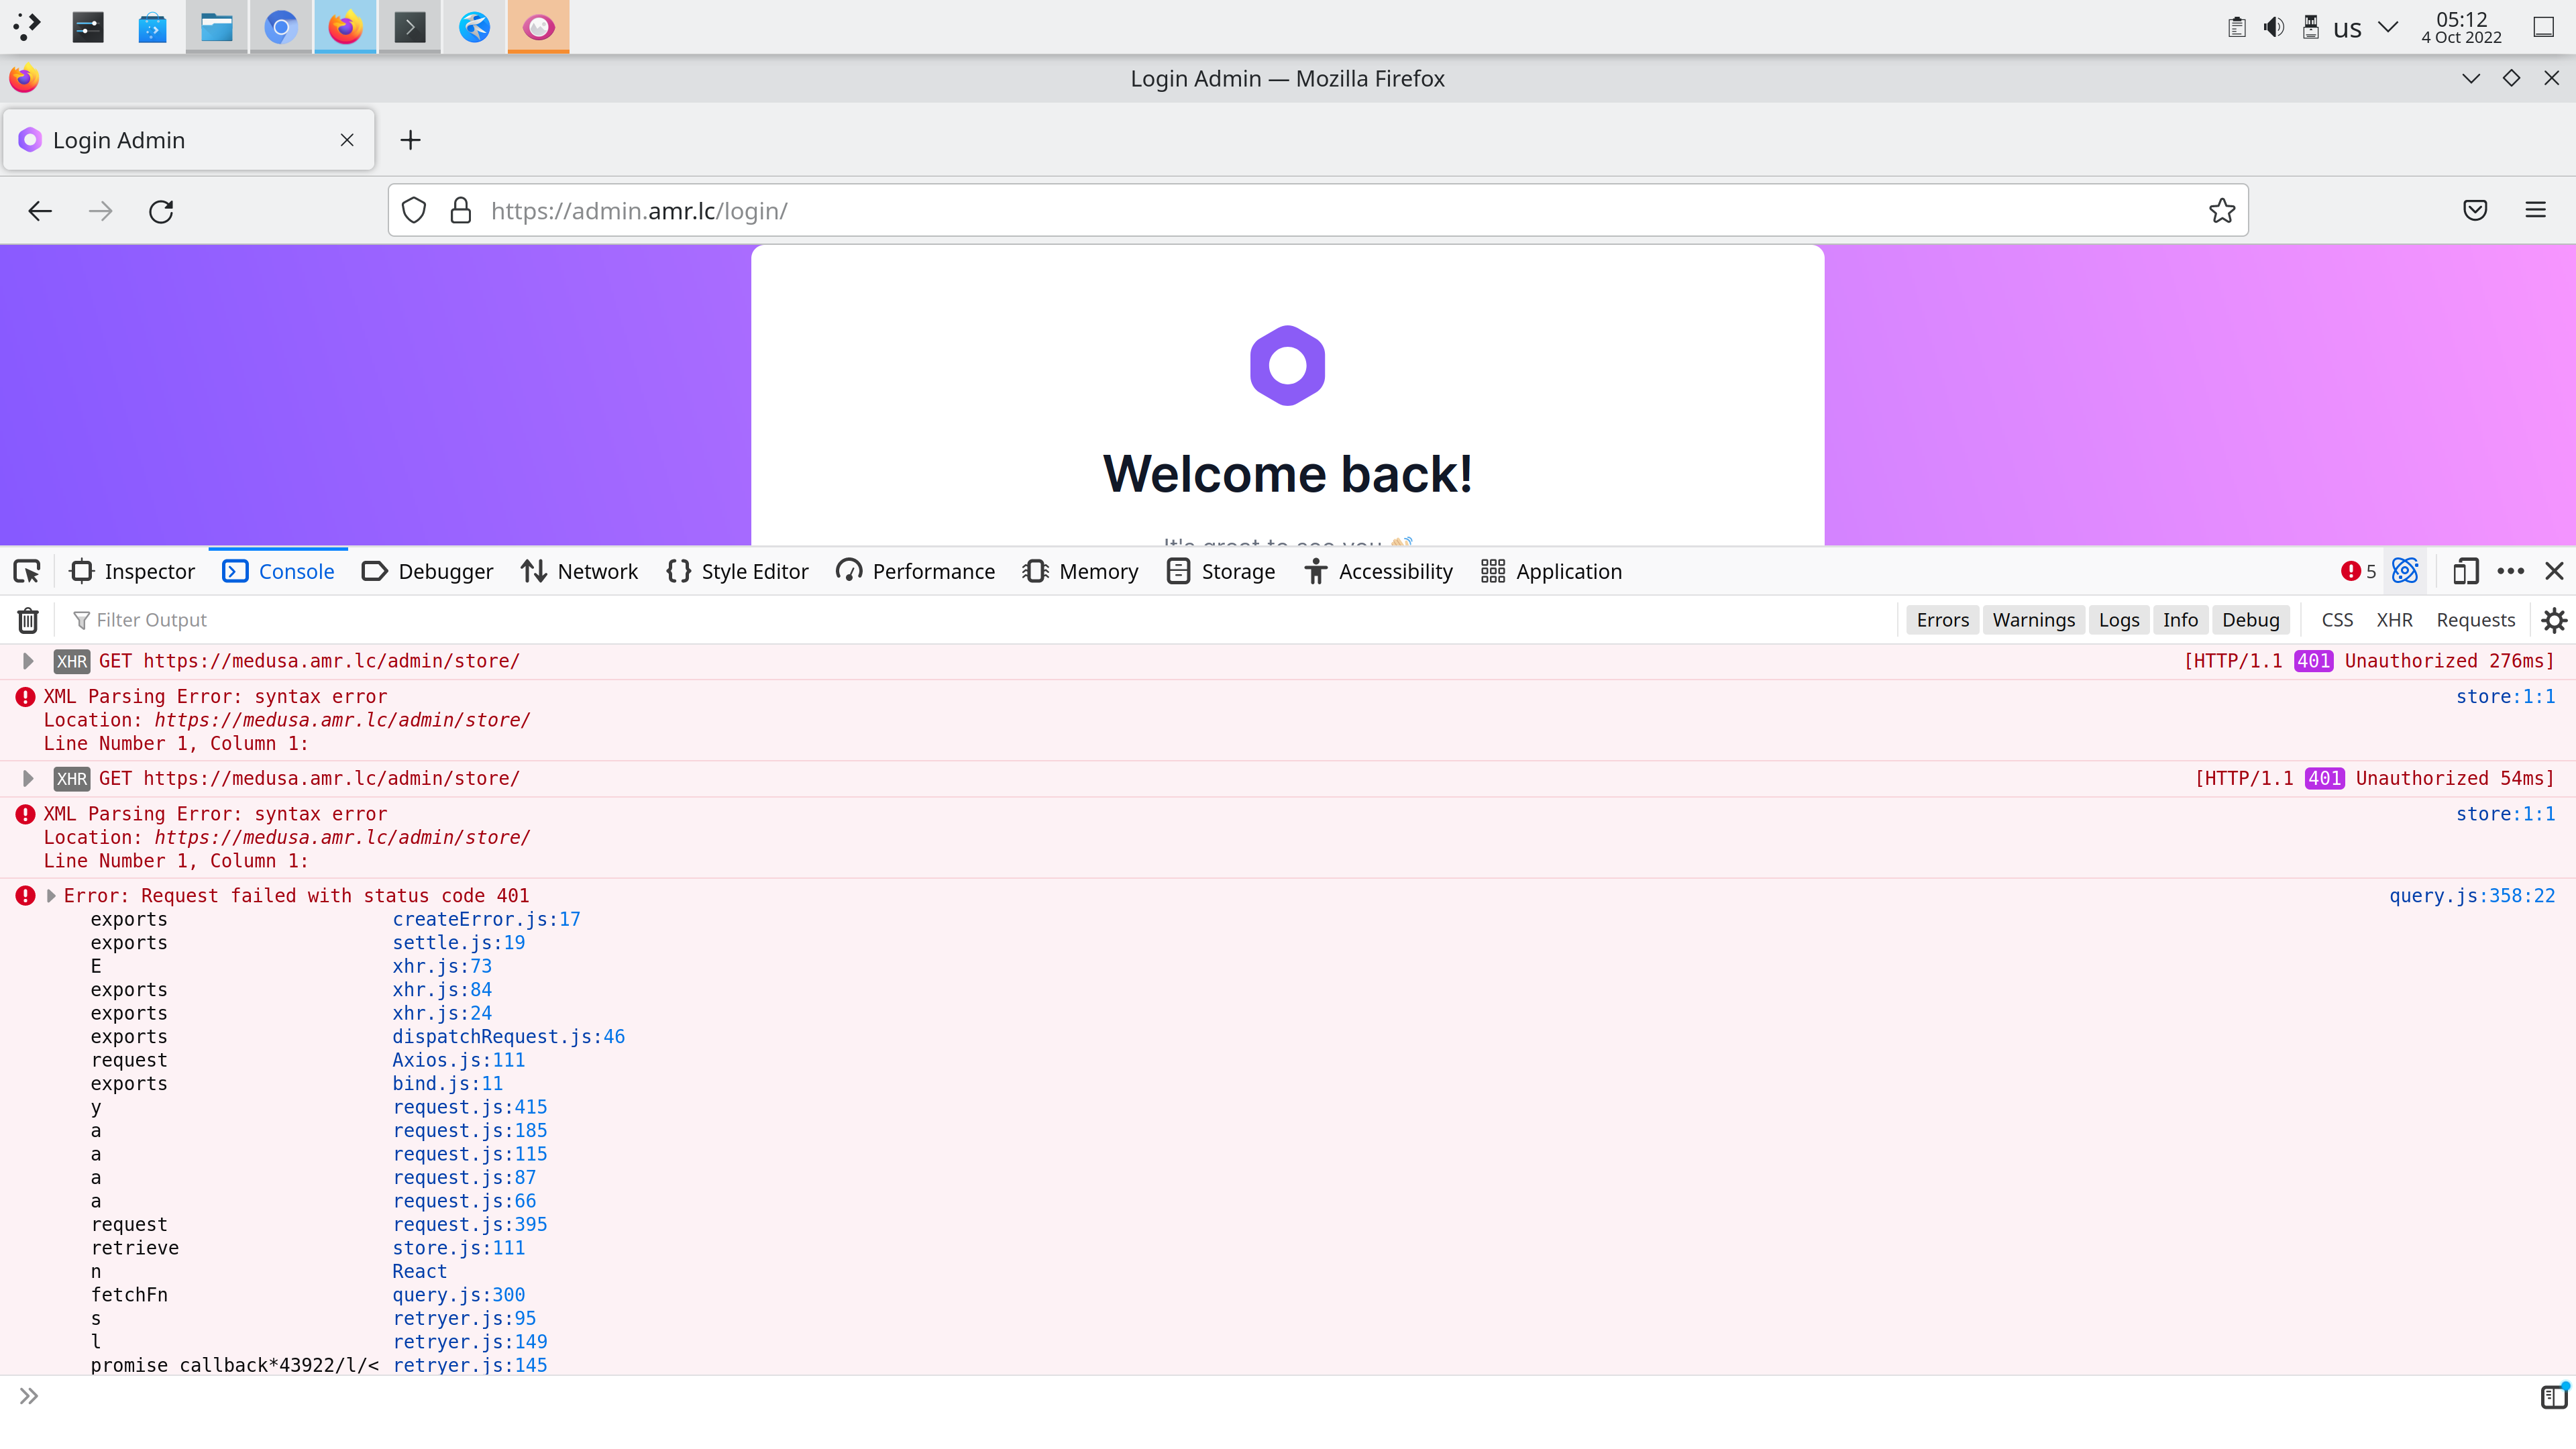Open a new browser tab
This screenshot has width=2576, height=1449.
(x=410, y=140)
